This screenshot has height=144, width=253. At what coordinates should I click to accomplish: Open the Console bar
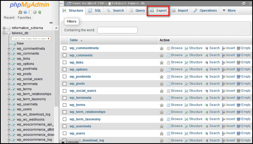click(70, 142)
